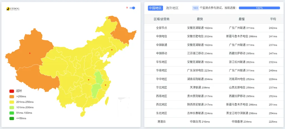
Task: Select the 中国移动 row label
Action: coord(161,53)
